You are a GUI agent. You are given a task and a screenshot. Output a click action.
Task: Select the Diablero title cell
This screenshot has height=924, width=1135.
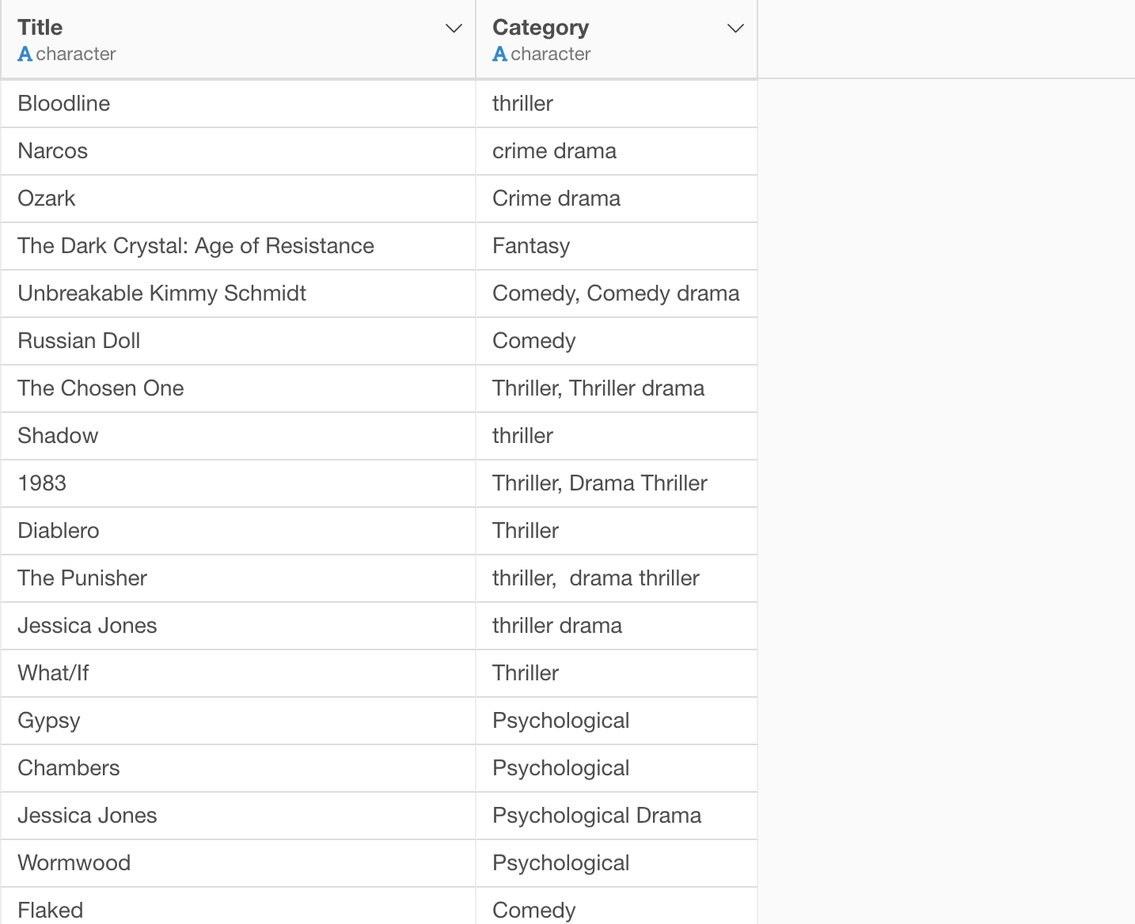(237, 531)
